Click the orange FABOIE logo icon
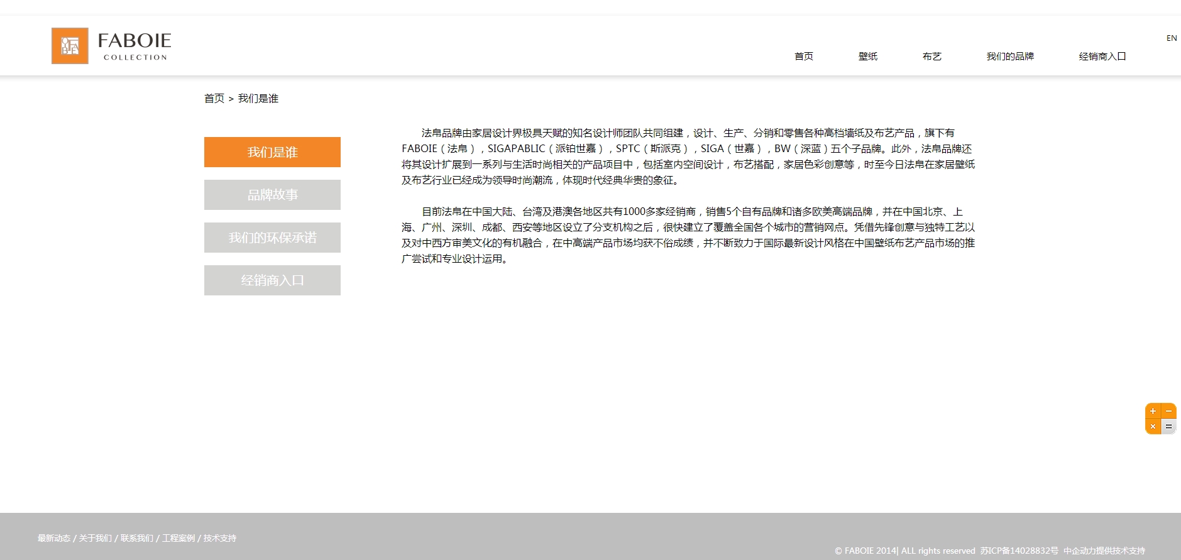 click(70, 46)
